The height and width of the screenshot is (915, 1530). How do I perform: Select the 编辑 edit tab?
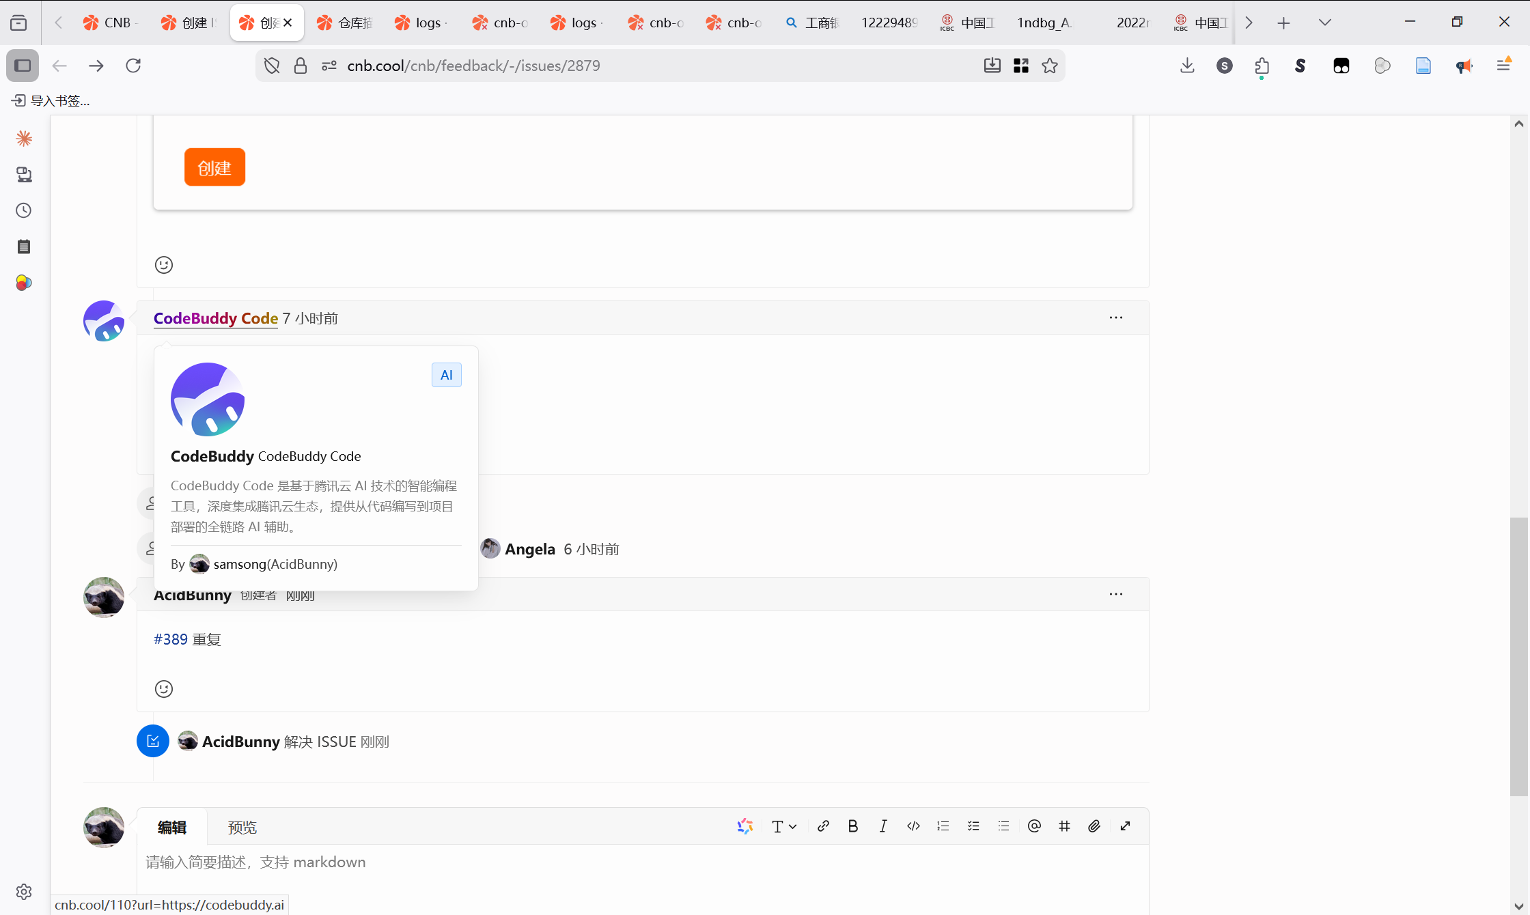click(x=172, y=828)
